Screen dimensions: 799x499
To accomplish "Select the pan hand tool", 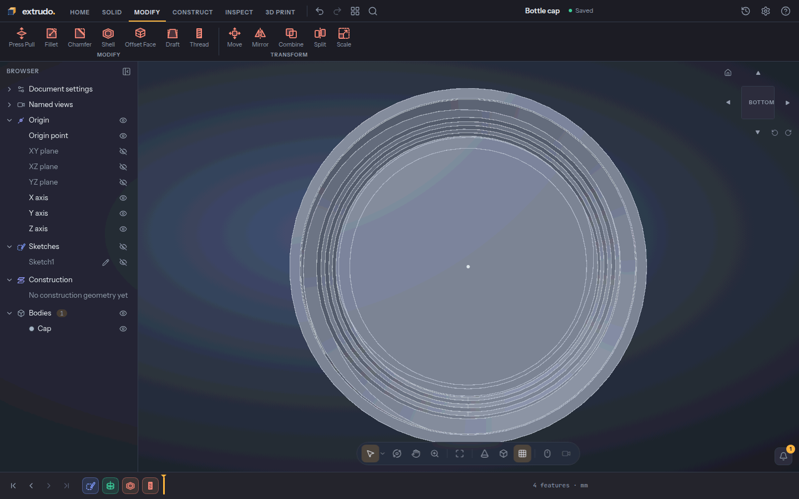I will 416,454.
